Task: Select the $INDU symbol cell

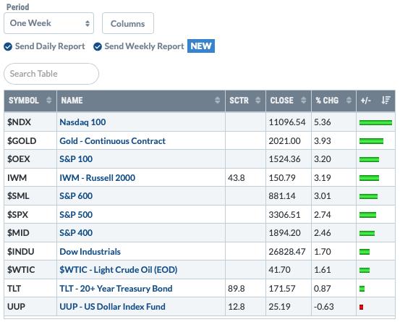Action: (30, 252)
